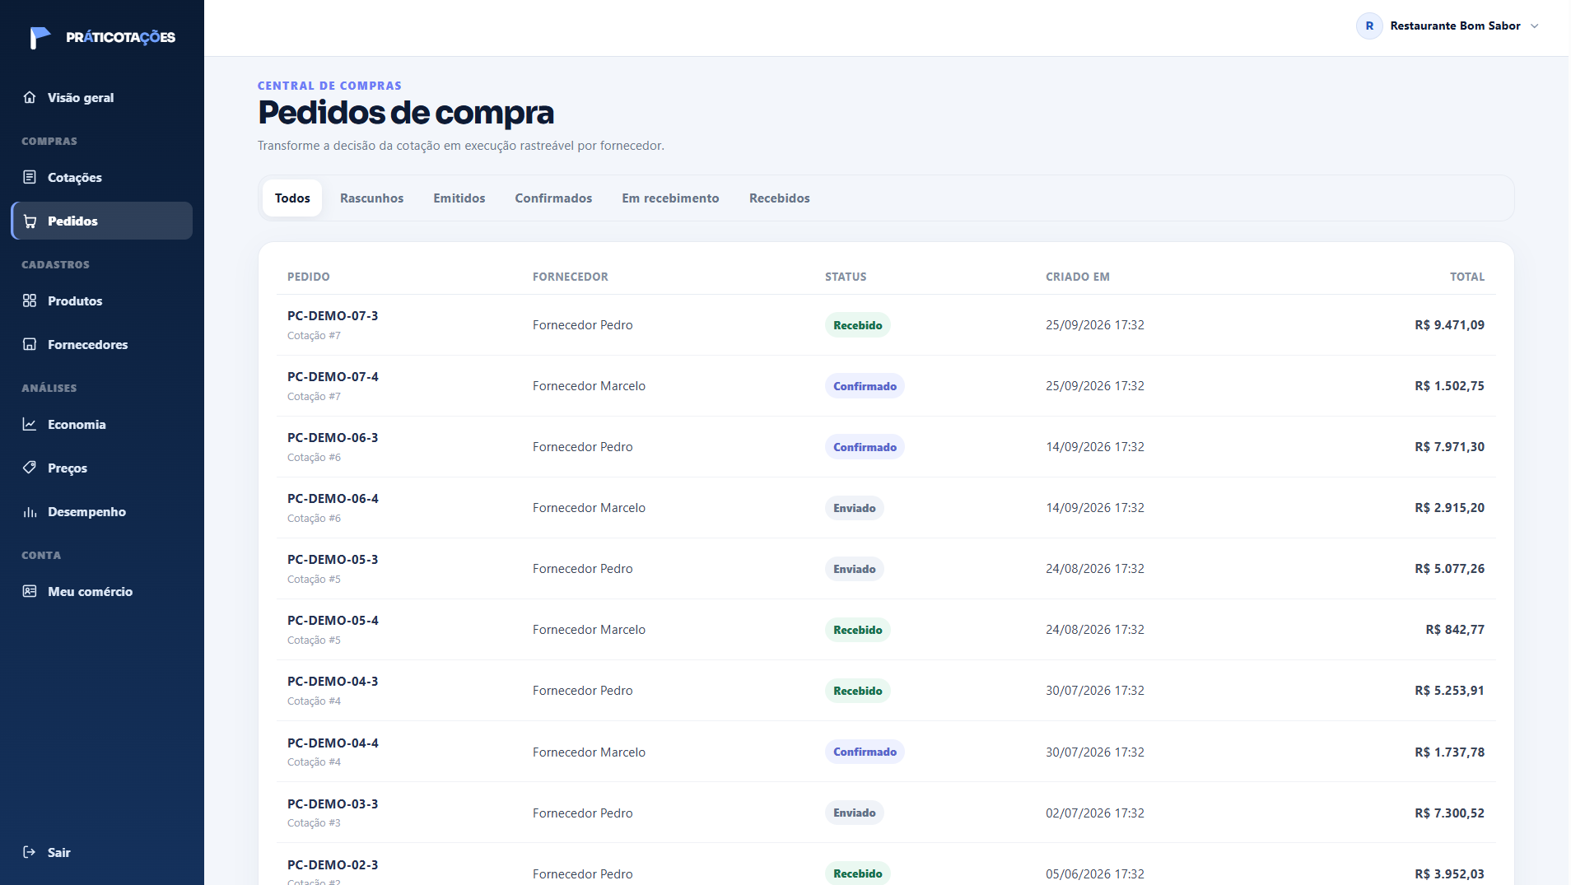
Task: Click Fornecedor Marcelo in PC-DEMO-05-4 row
Action: pos(589,630)
